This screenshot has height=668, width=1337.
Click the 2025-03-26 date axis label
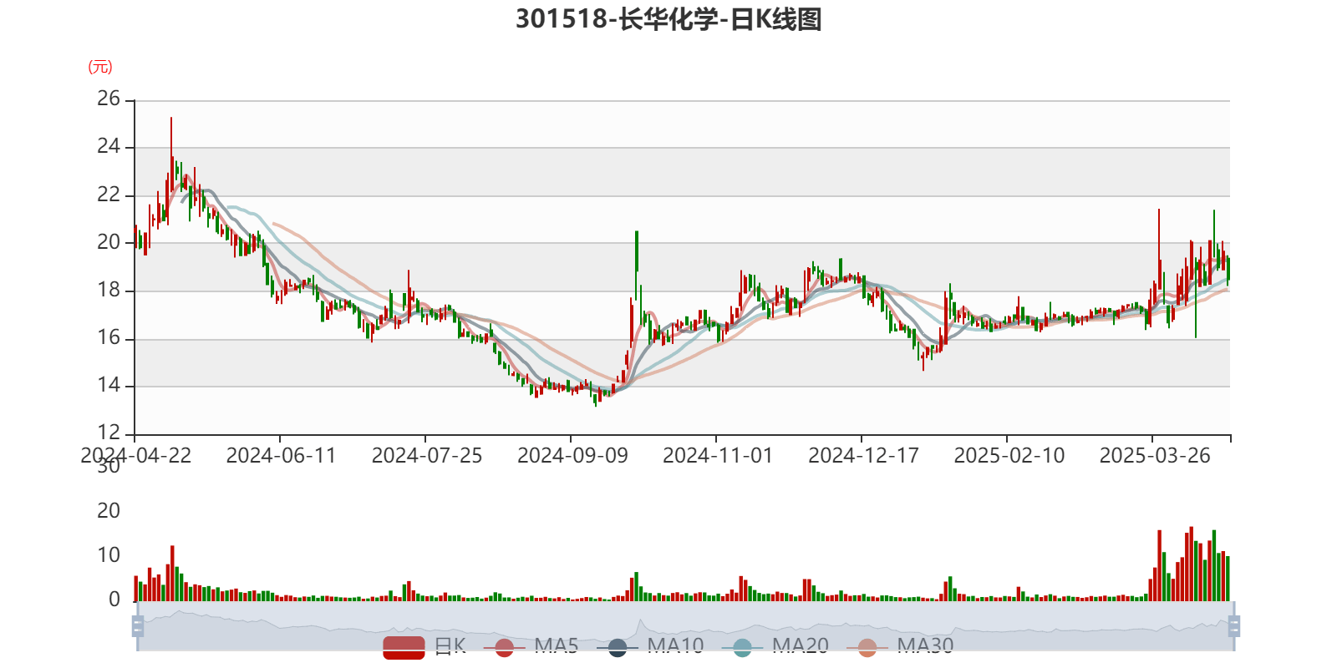point(1155,456)
